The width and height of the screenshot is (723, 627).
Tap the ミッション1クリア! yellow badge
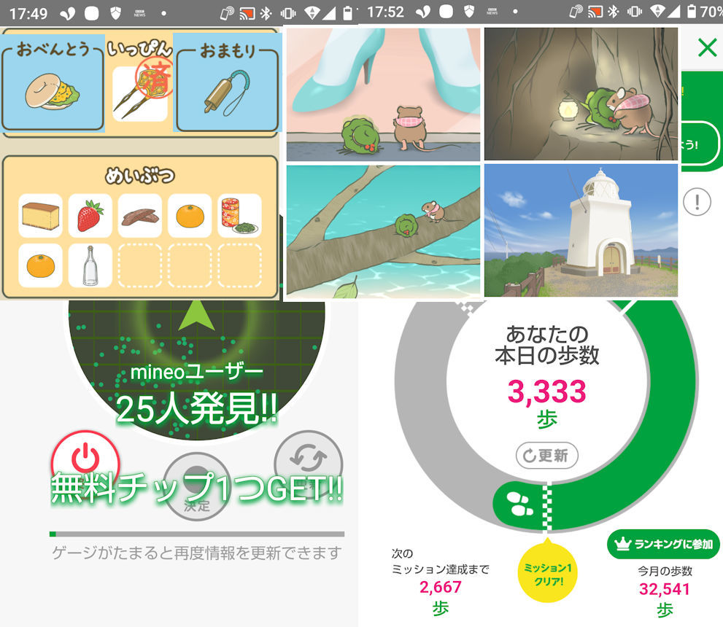548,574
